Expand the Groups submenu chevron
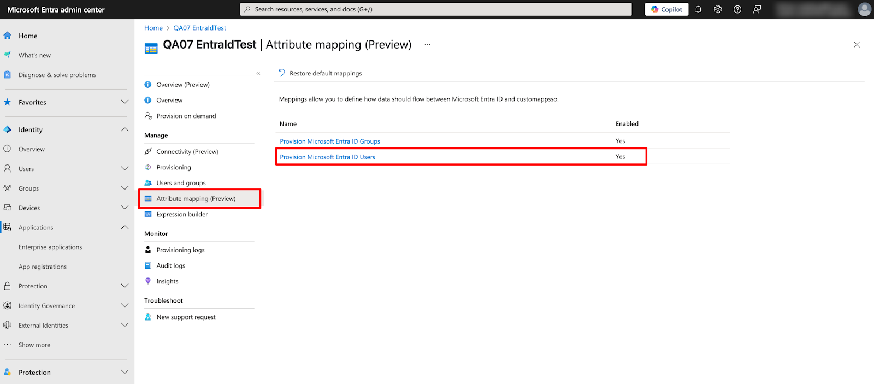The width and height of the screenshot is (874, 384). [125, 188]
